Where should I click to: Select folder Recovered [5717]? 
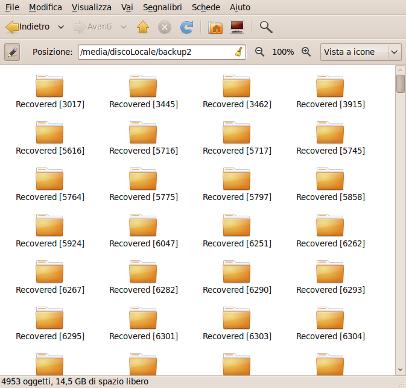[236, 138]
